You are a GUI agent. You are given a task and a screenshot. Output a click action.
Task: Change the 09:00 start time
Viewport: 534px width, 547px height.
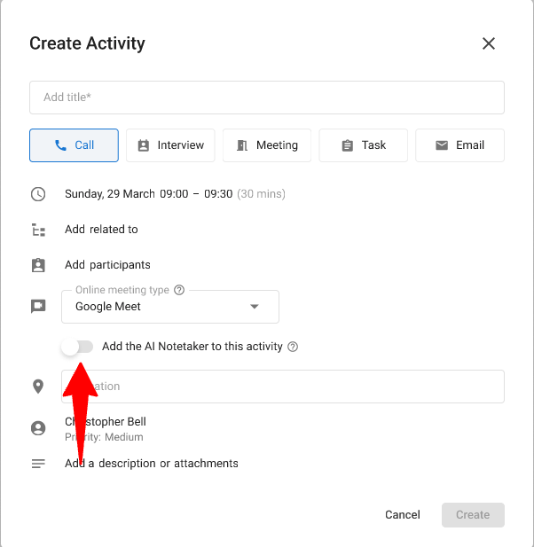(x=174, y=193)
